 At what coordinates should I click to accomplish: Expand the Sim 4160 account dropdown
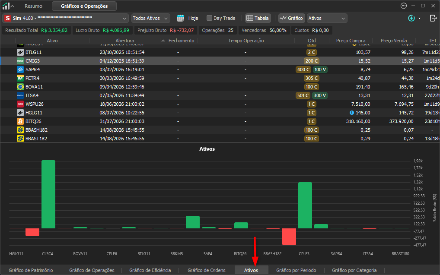[x=65, y=18]
